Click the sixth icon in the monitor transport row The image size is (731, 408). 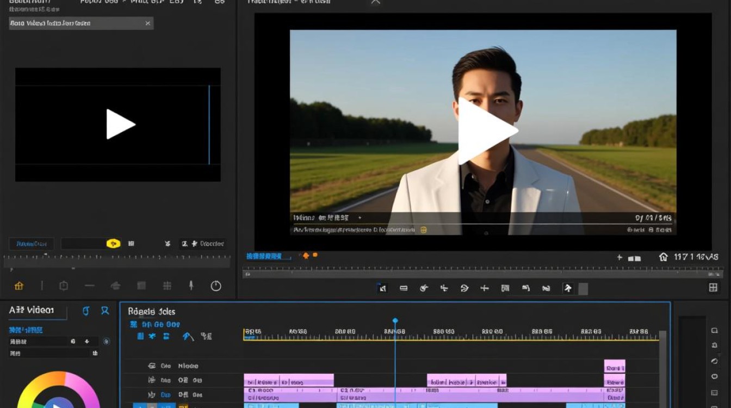(485, 288)
